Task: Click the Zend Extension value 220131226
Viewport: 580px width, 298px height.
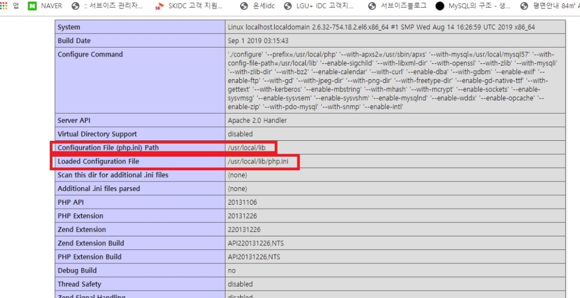Action: (x=244, y=230)
